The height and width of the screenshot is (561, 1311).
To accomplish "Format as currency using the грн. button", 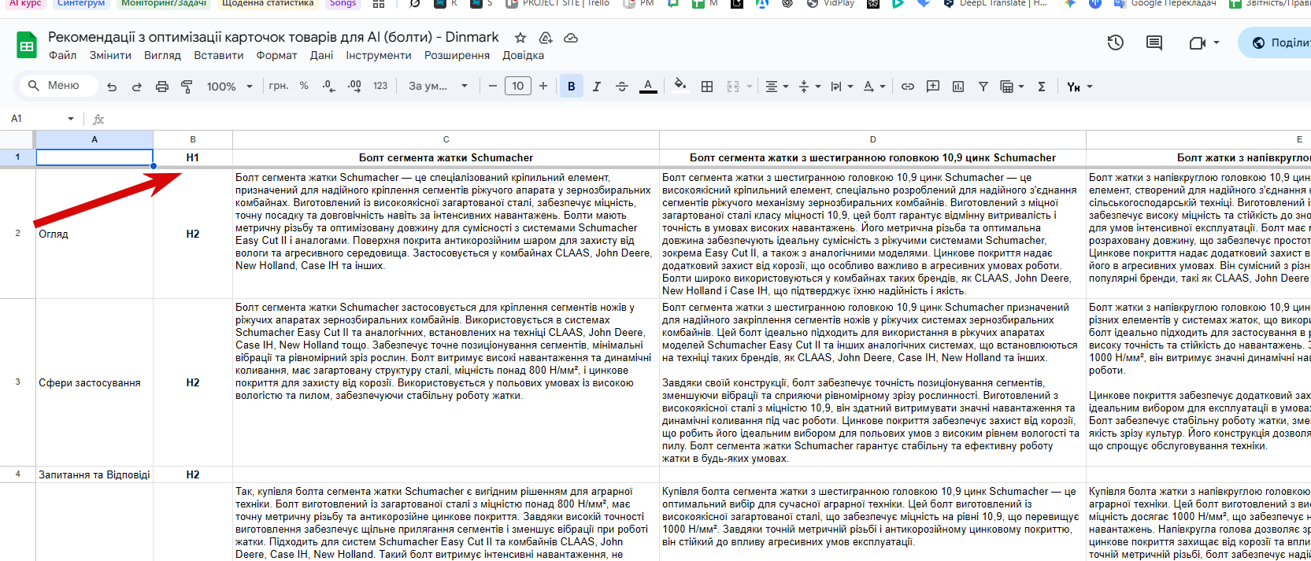I will (x=279, y=86).
